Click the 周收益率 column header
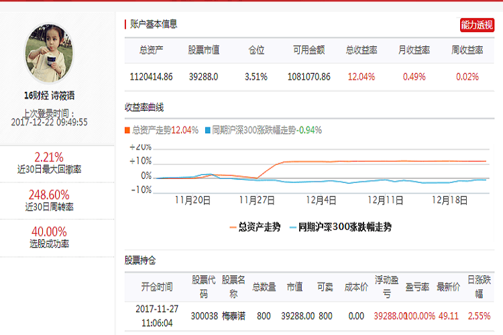 pyautogui.click(x=467, y=50)
